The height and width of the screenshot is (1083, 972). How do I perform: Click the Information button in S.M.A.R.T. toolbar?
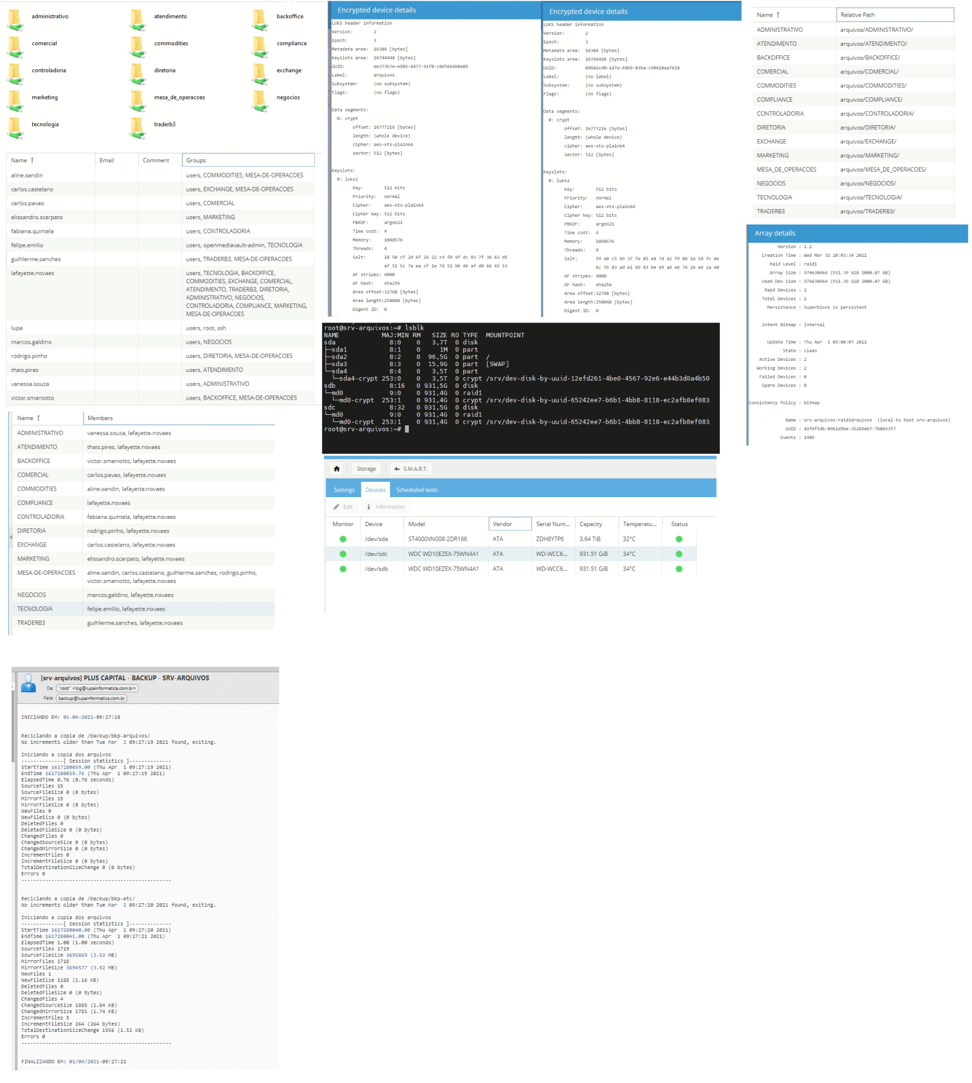(386, 507)
